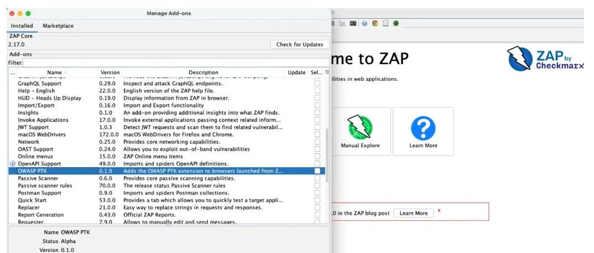This screenshot has height=253, width=594.
Task: Sort add-ons by Update column header
Action: [x=296, y=73]
